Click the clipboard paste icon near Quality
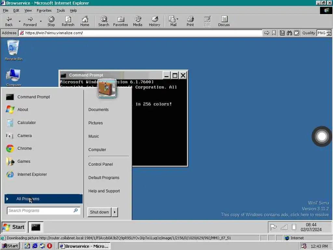 [x=297, y=33]
